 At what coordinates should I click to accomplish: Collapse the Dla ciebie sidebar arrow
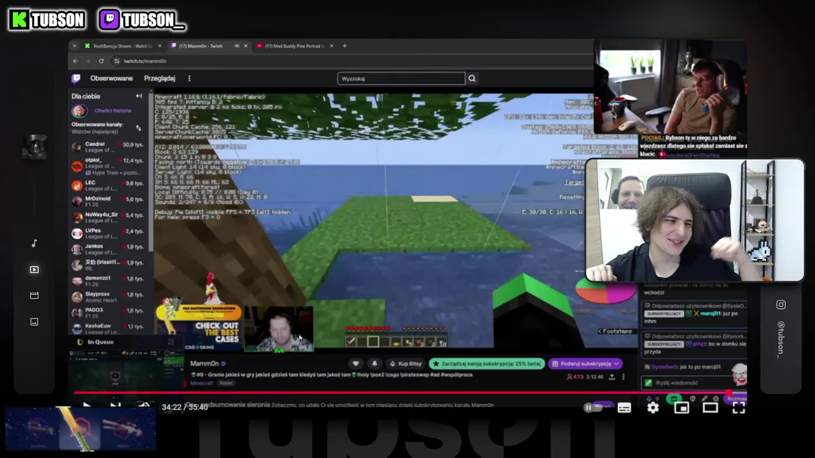(139, 96)
